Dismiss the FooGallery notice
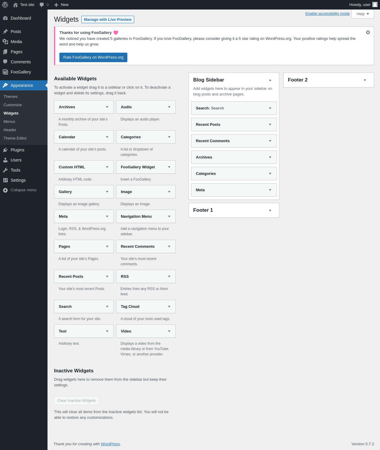Screen dimensions: 380x450 pyautogui.click(x=368, y=32)
